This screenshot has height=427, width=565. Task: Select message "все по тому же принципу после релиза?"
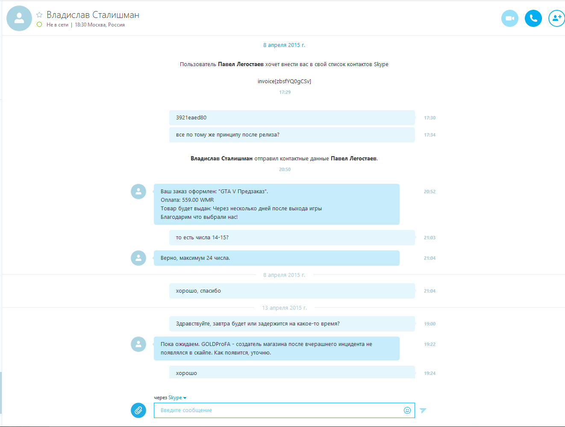click(292, 135)
